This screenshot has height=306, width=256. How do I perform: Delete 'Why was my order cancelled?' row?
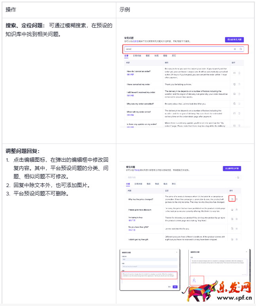tap(239, 103)
